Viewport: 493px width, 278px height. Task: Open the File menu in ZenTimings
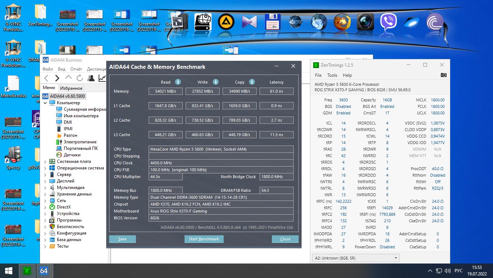coord(318,75)
